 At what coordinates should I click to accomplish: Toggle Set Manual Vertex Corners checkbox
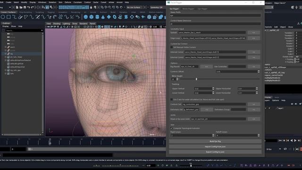pyautogui.click(x=171, y=47)
